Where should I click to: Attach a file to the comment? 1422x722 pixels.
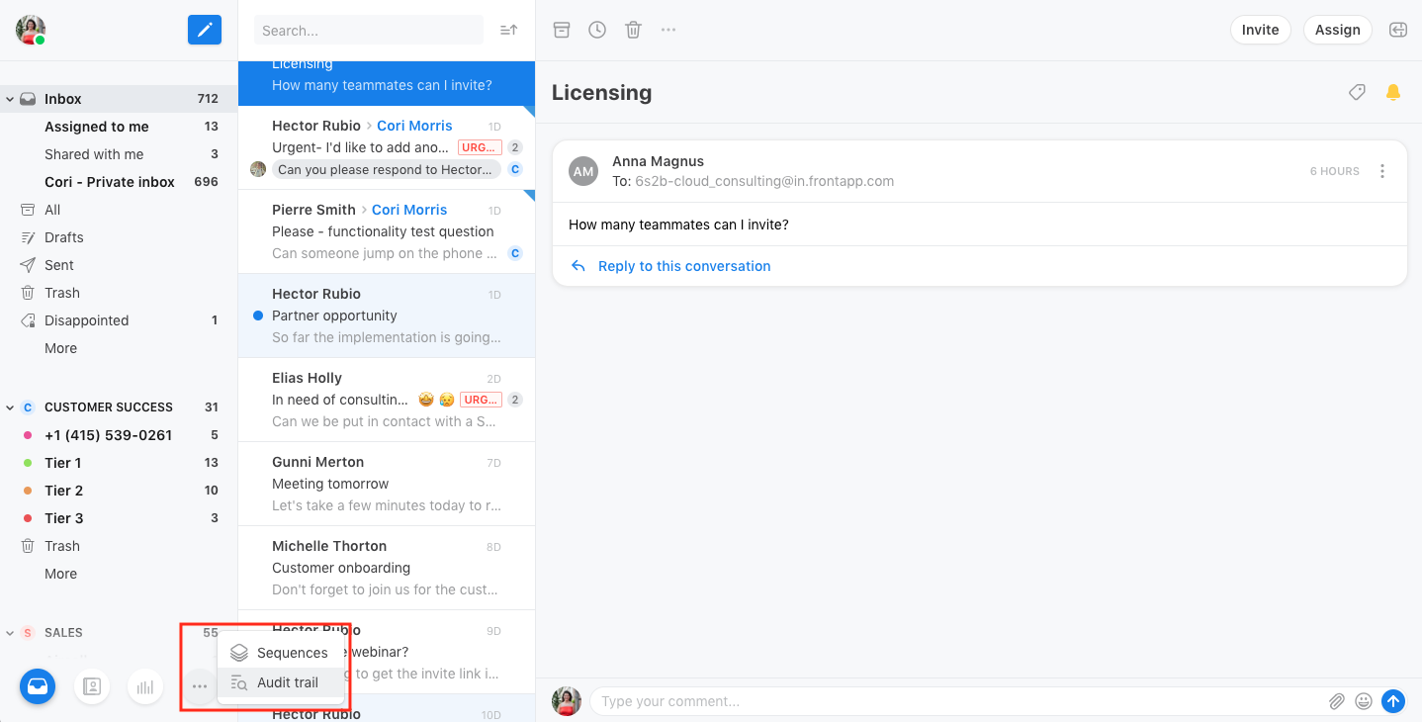(x=1337, y=701)
